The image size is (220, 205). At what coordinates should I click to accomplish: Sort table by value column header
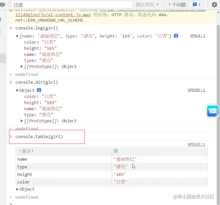(160, 151)
